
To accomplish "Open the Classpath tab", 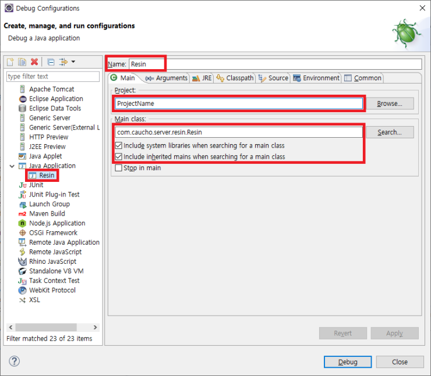I will (235, 78).
